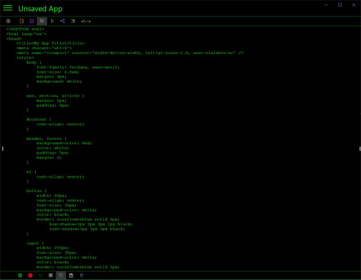The image size is (361, 280).
Task: Click the 'input {' selector line
Action: pos(35,243)
